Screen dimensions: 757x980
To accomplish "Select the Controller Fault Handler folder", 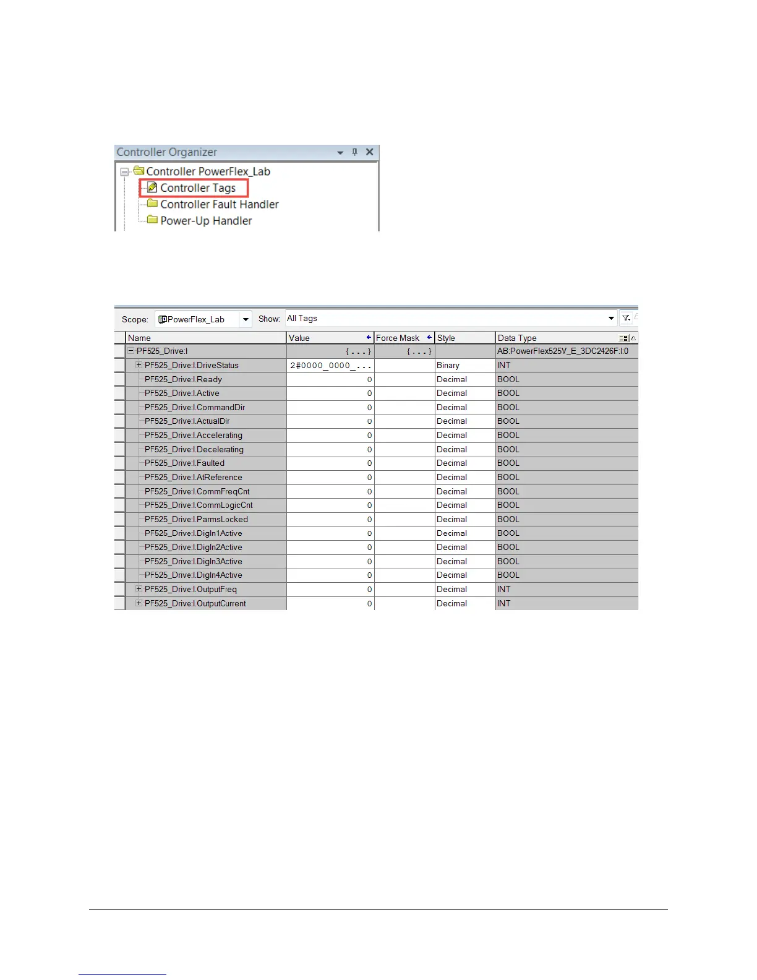I will pos(220,204).
